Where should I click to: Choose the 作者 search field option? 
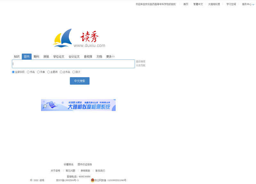pos(38,72)
